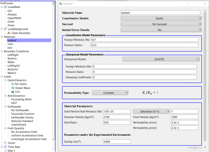This screenshot has height=152, width=209.
Task: Select FAST aerodynamics item
Action: 14,103
